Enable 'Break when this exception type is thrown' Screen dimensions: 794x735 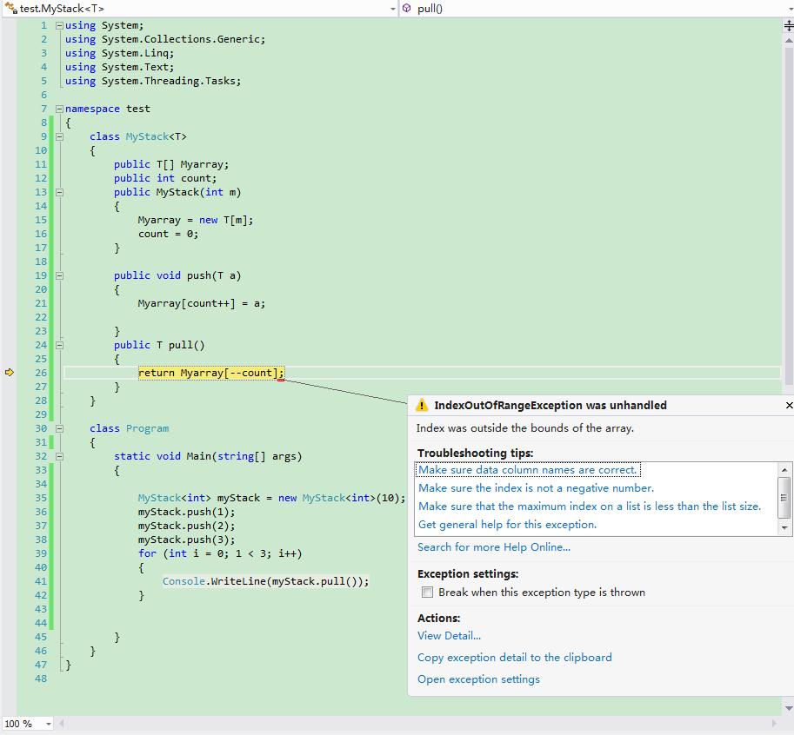(427, 593)
